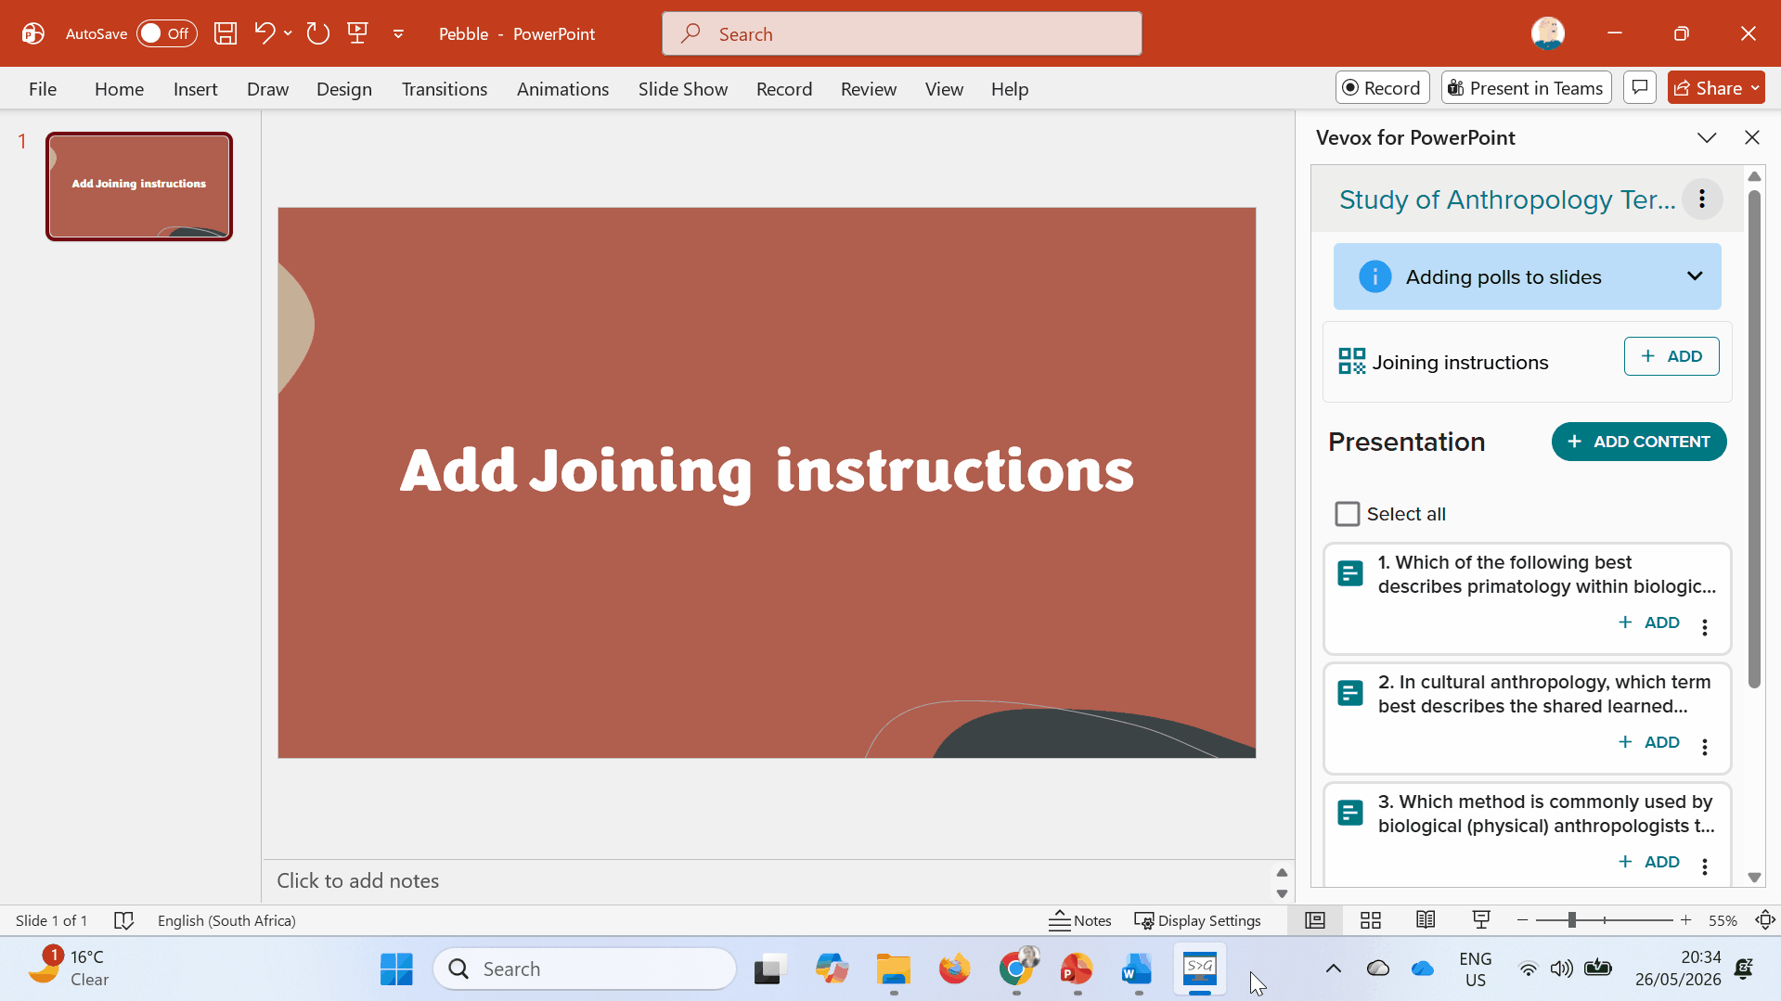Screen dimensions: 1781x1001
Task: Check the Select all checkbox
Action: tap(1347, 514)
